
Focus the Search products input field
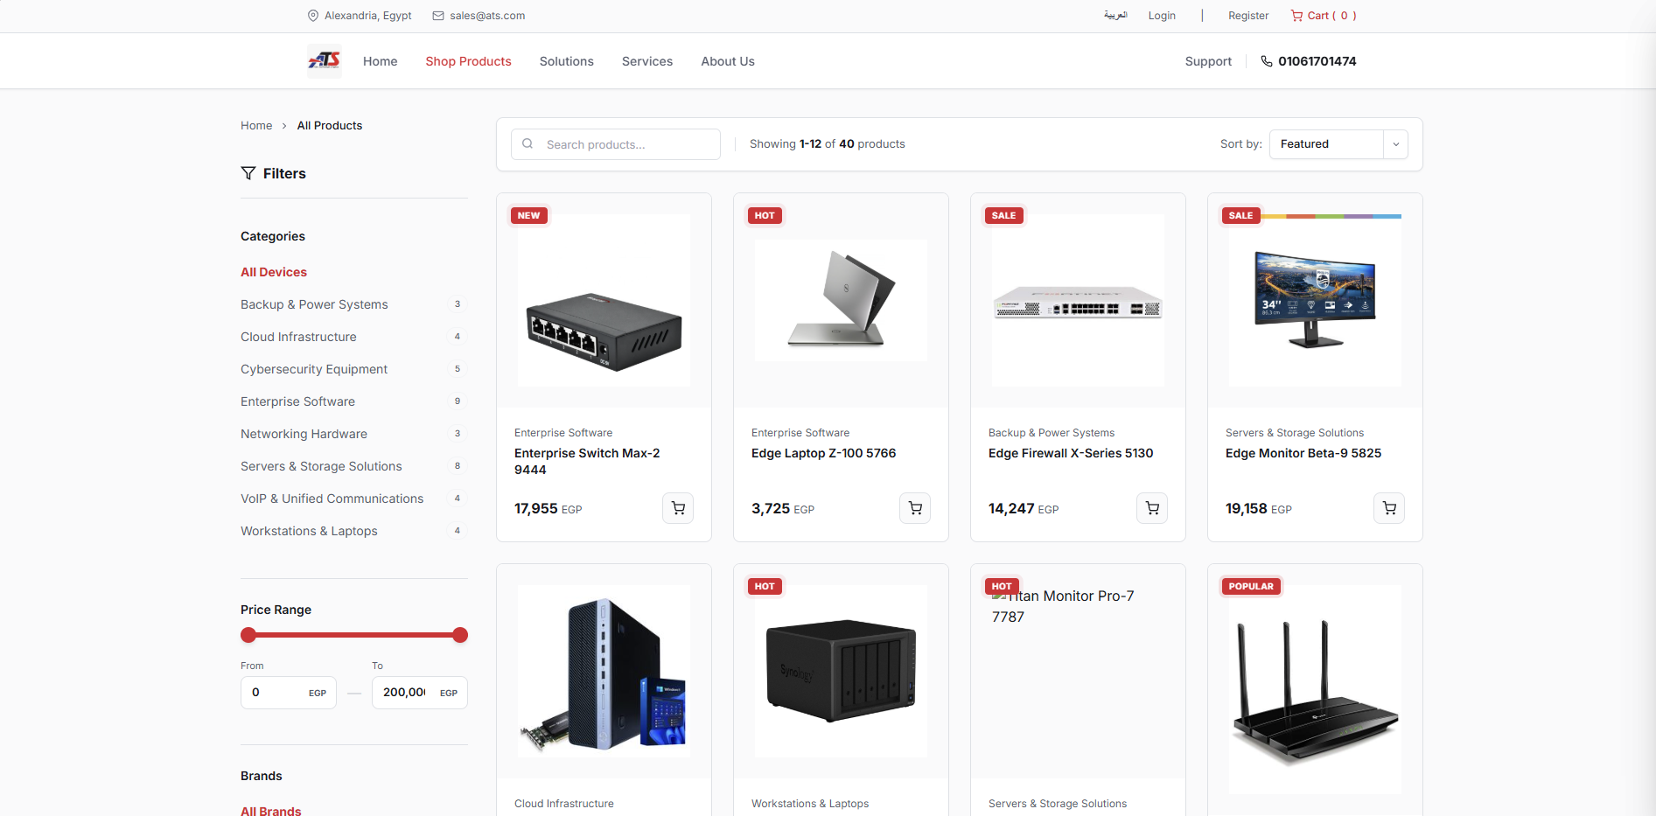tap(616, 144)
